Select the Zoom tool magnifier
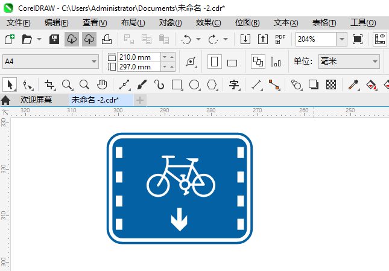389x271 pixels. click(67, 84)
